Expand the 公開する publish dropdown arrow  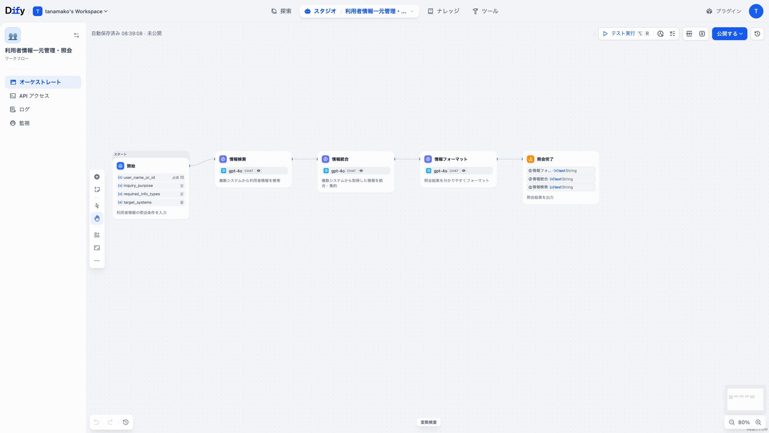tap(741, 34)
